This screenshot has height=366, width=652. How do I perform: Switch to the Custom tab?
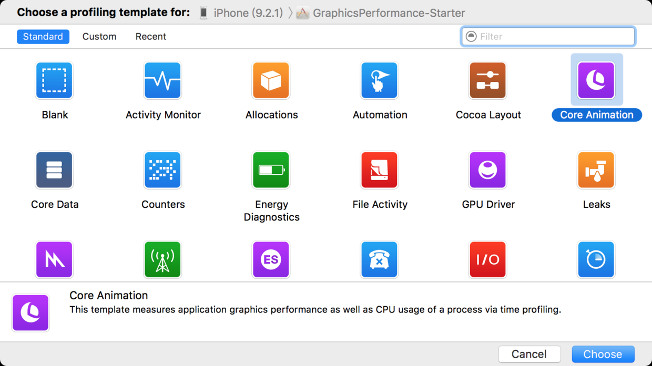99,37
